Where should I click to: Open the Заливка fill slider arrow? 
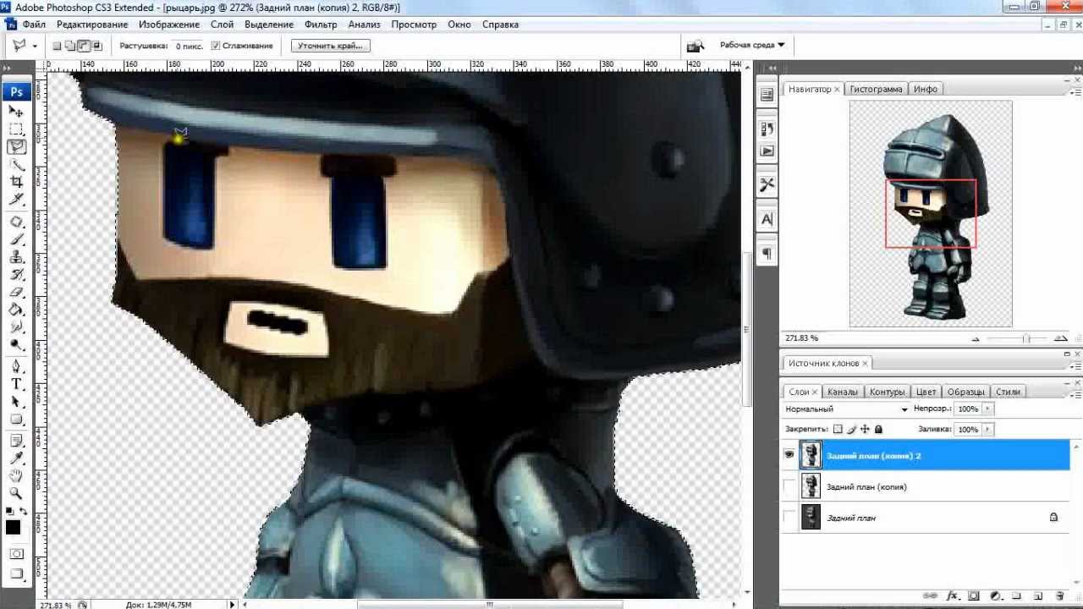[x=987, y=430]
